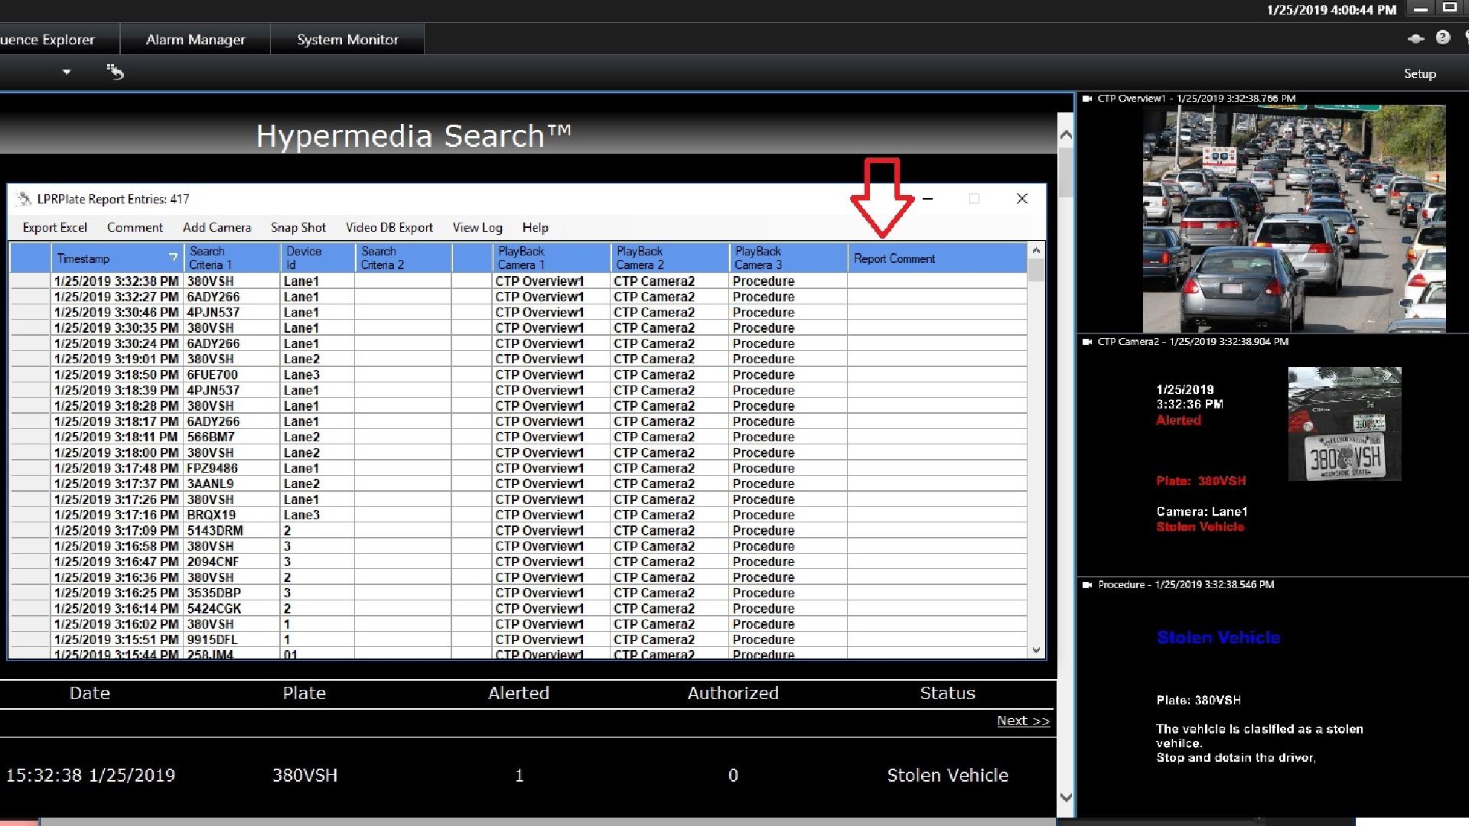Screen dimensions: 1469x826
Task: Click the Snap Shot menu item
Action: click(x=298, y=227)
